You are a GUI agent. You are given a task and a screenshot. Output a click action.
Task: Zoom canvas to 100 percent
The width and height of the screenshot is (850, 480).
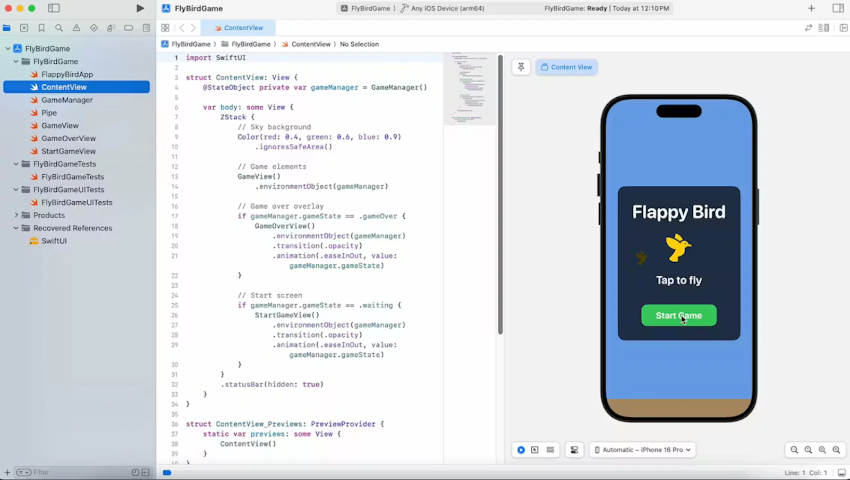[x=808, y=450]
